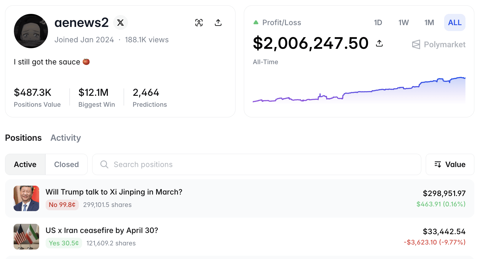Click the aenews2 profile avatar

(x=31, y=31)
